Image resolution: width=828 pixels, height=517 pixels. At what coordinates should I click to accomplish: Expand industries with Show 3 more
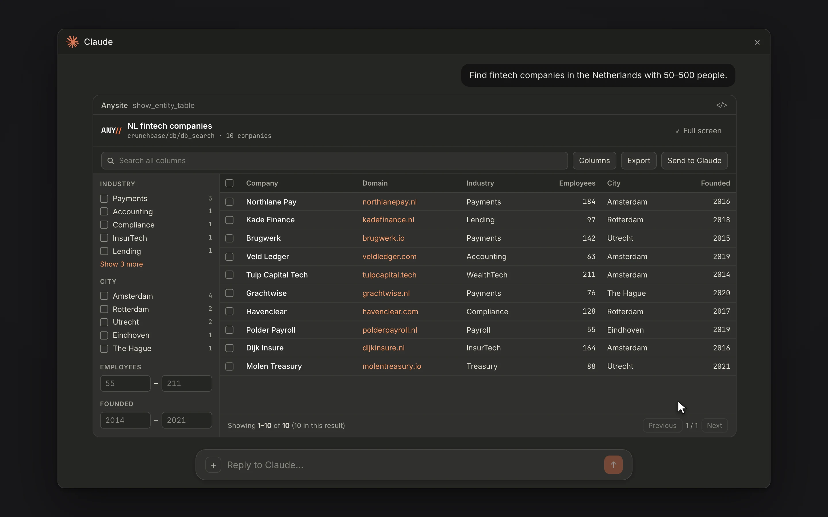(121, 264)
